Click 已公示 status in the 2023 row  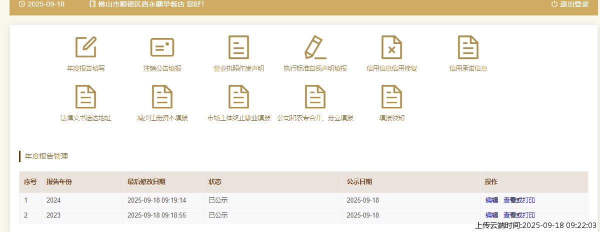pos(218,215)
